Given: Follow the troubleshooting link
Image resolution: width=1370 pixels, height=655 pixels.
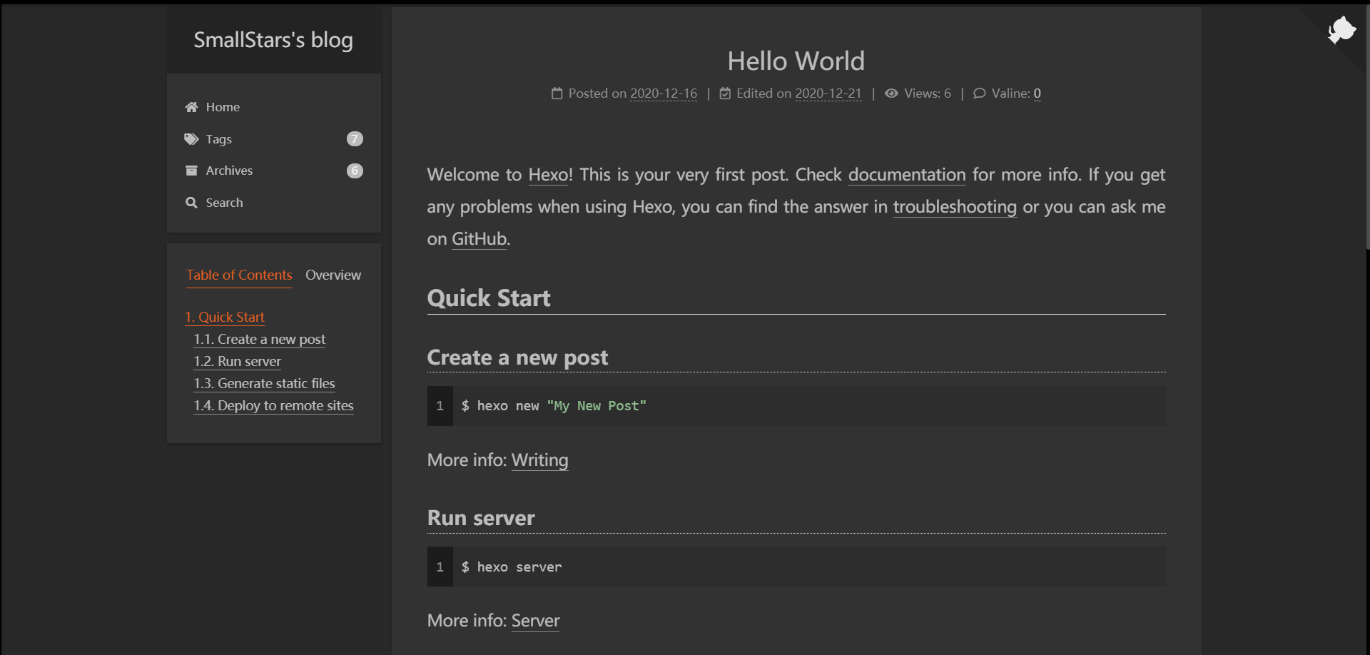Looking at the screenshot, I should 955,207.
